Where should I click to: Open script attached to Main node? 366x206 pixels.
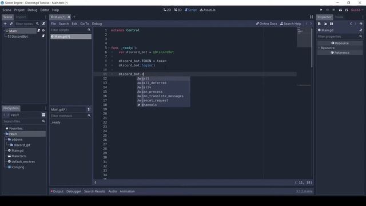(38, 30)
